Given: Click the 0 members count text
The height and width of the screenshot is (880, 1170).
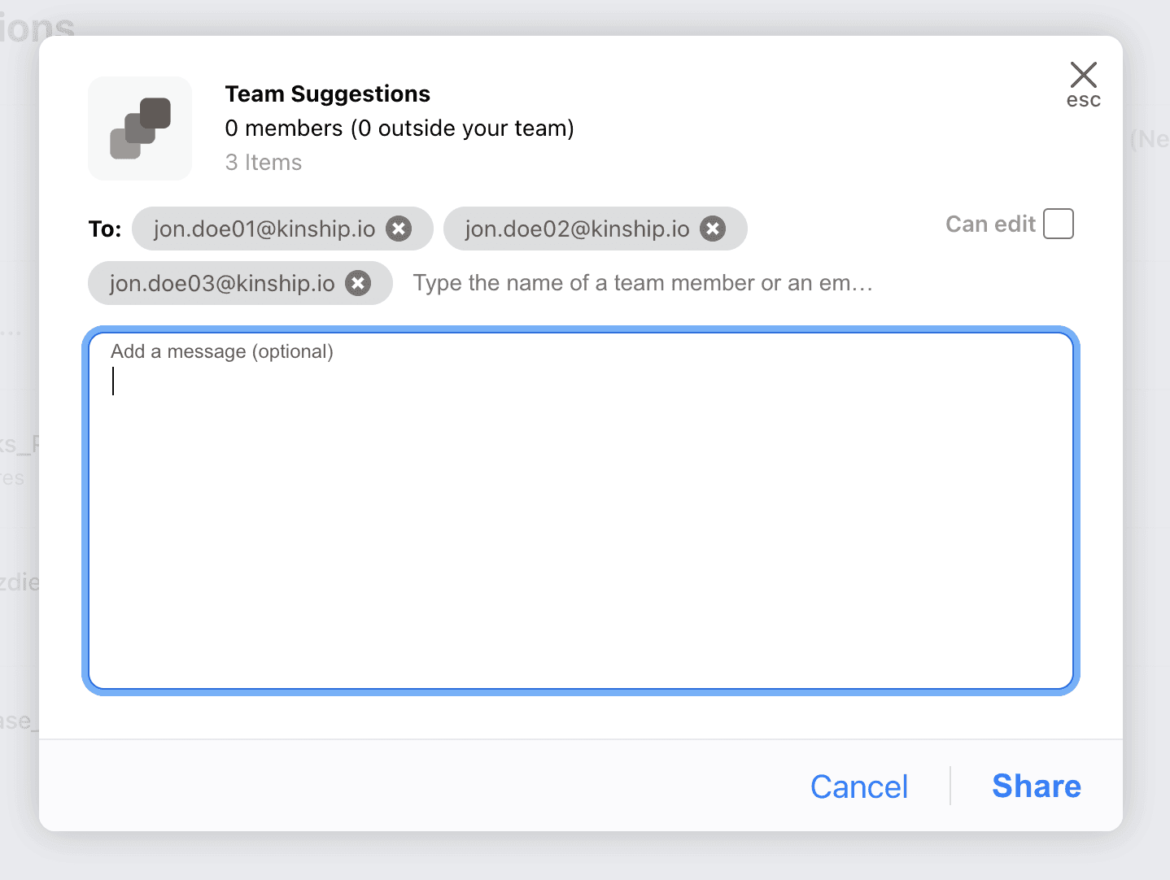Looking at the screenshot, I should pos(399,129).
